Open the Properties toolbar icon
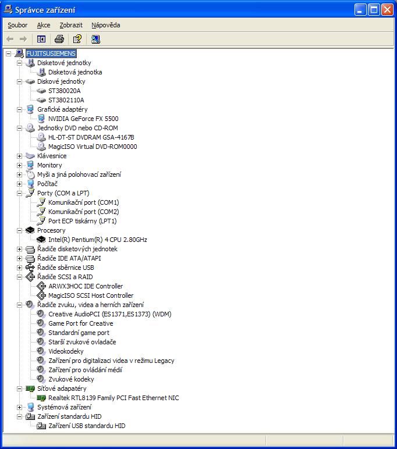This screenshot has width=397, height=449. 77,39
